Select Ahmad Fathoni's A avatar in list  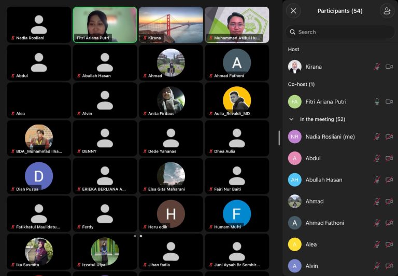click(295, 223)
